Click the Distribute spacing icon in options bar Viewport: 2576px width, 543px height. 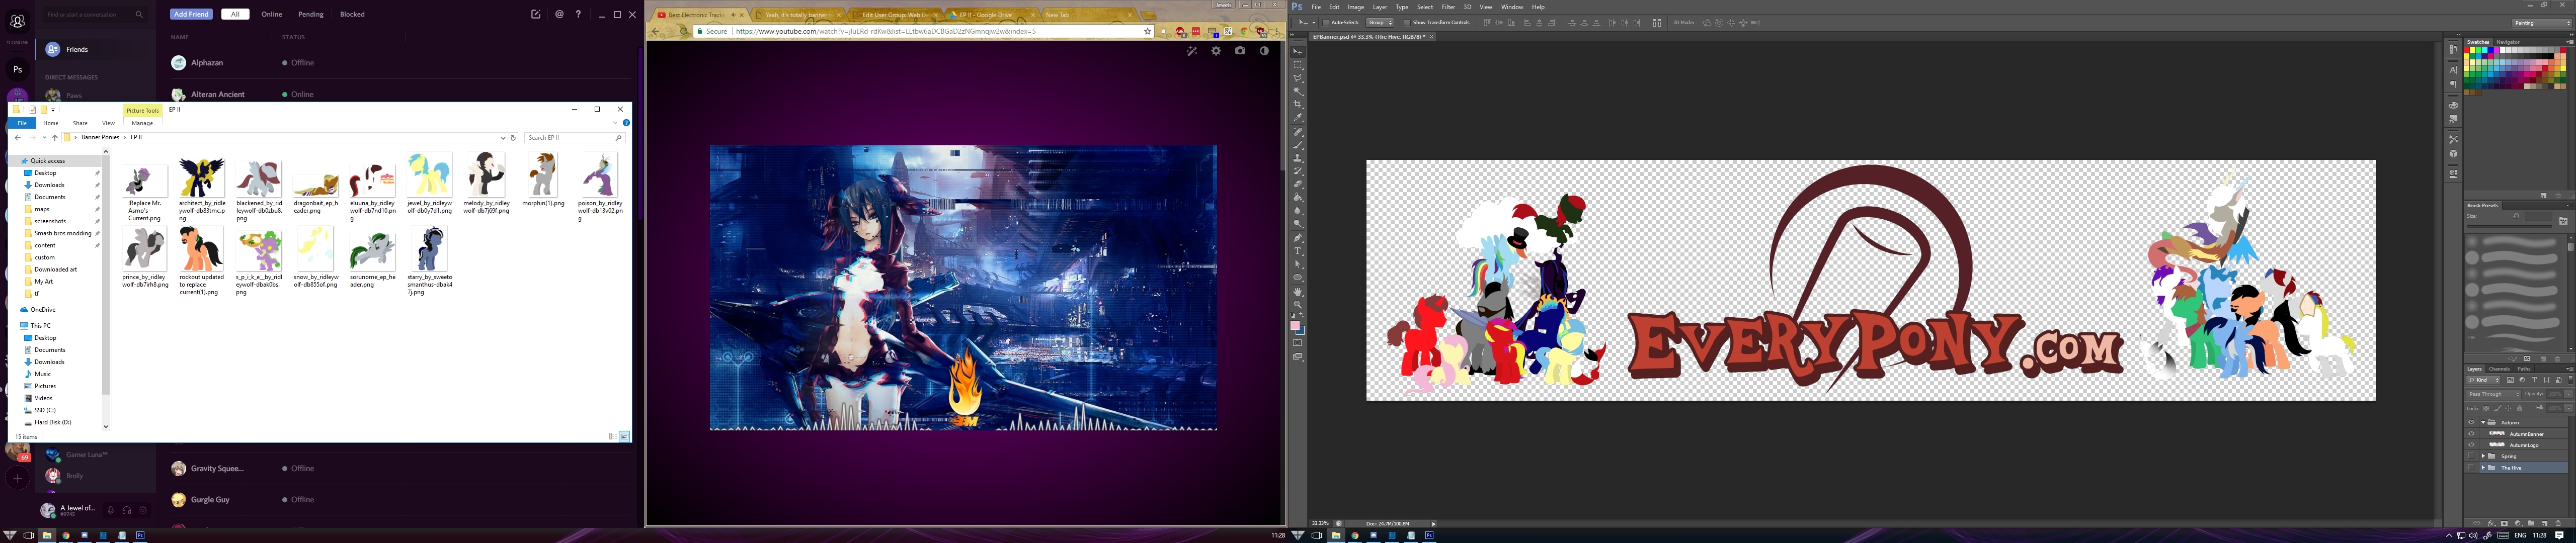pyautogui.click(x=1657, y=22)
